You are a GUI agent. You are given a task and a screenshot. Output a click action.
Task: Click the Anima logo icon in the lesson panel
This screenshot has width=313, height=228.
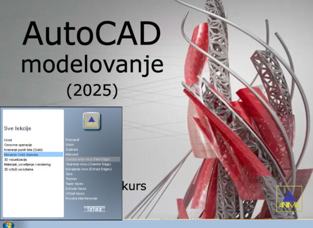pyautogui.click(x=91, y=121)
